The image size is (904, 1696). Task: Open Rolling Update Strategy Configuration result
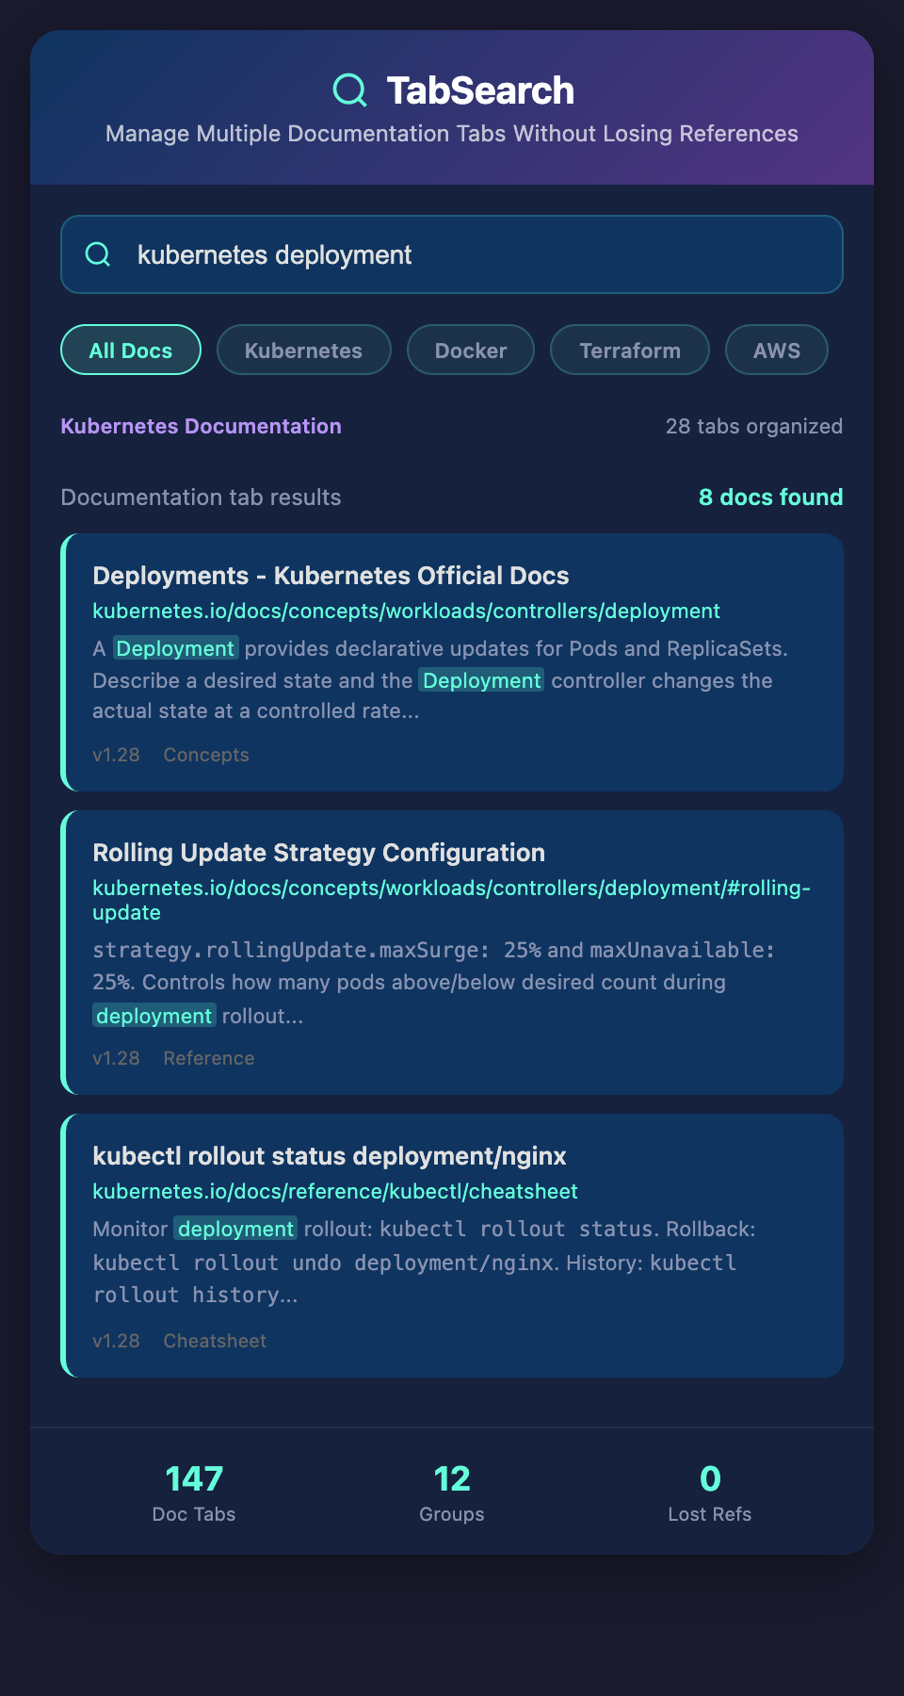[x=318, y=853]
